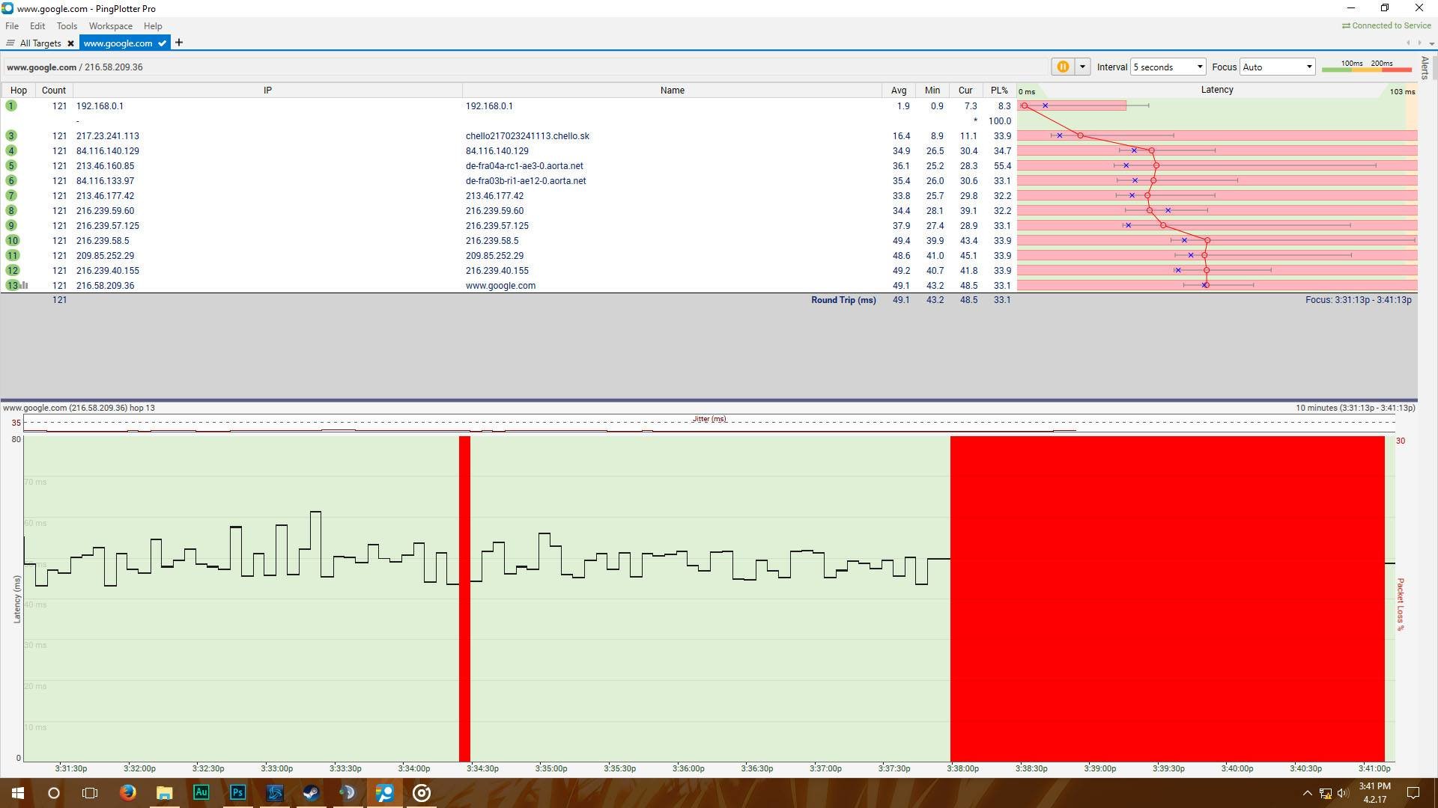
Task: Open Firefox from the taskbar
Action: [x=128, y=792]
